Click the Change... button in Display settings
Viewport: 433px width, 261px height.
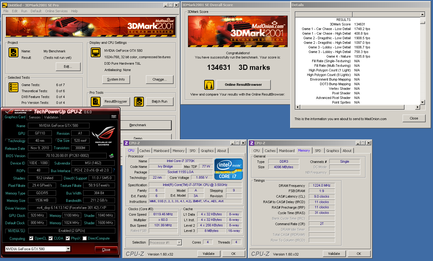(x=160, y=79)
